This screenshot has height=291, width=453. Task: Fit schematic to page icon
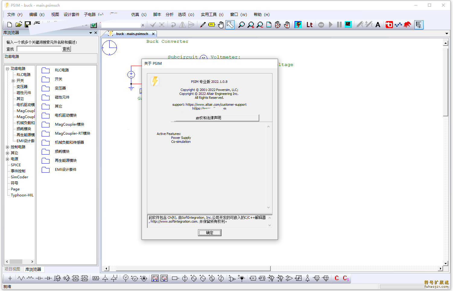tap(269, 25)
